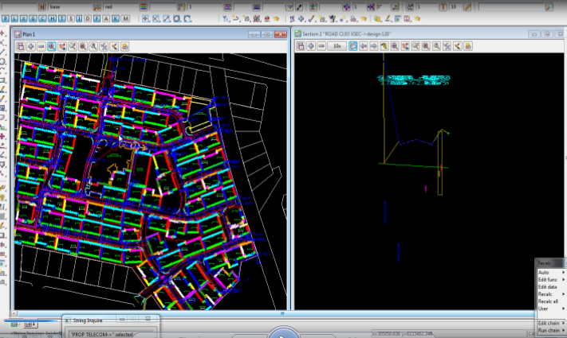
Task: Click Plan 1 crossed tools settings icon
Action: pos(104,46)
